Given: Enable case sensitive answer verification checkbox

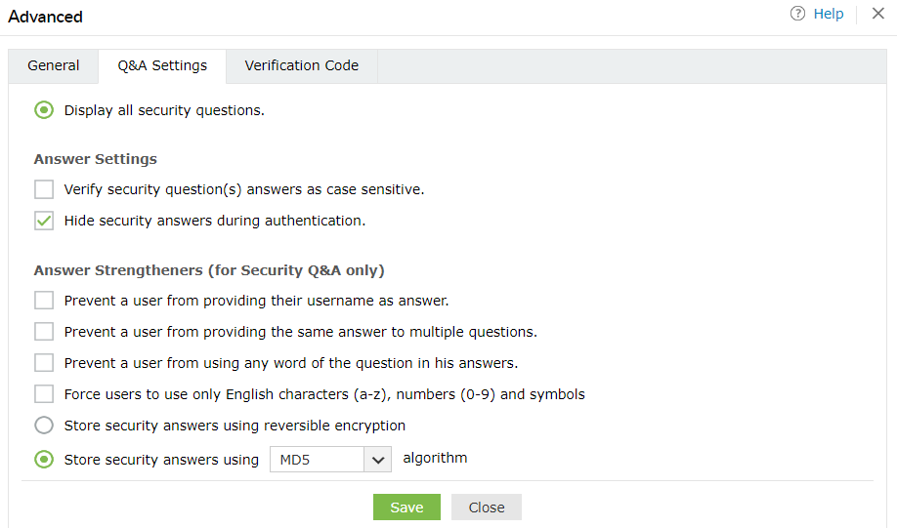Looking at the screenshot, I should pyautogui.click(x=44, y=189).
